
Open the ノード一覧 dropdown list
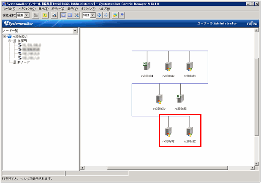(75, 31)
